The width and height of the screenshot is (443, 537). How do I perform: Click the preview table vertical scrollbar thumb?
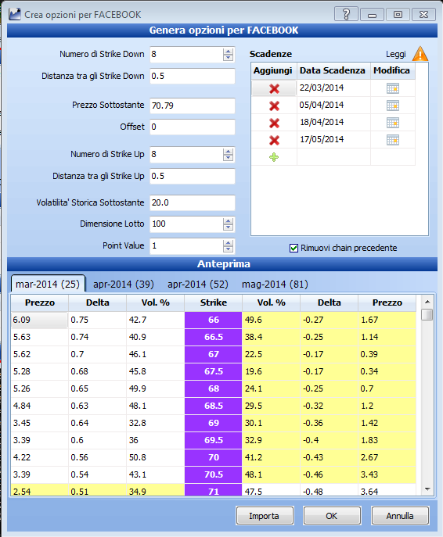click(x=427, y=314)
